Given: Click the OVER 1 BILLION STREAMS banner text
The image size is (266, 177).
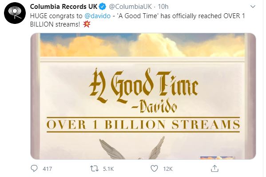Looking at the screenshot, I should (x=143, y=125).
